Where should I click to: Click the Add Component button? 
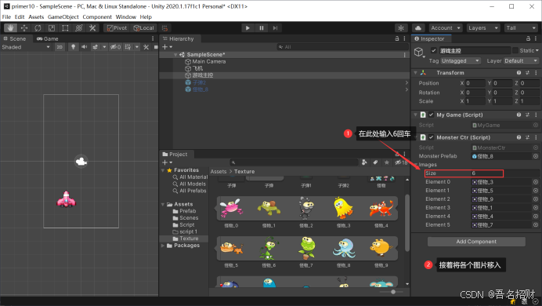click(x=476, y=242)
